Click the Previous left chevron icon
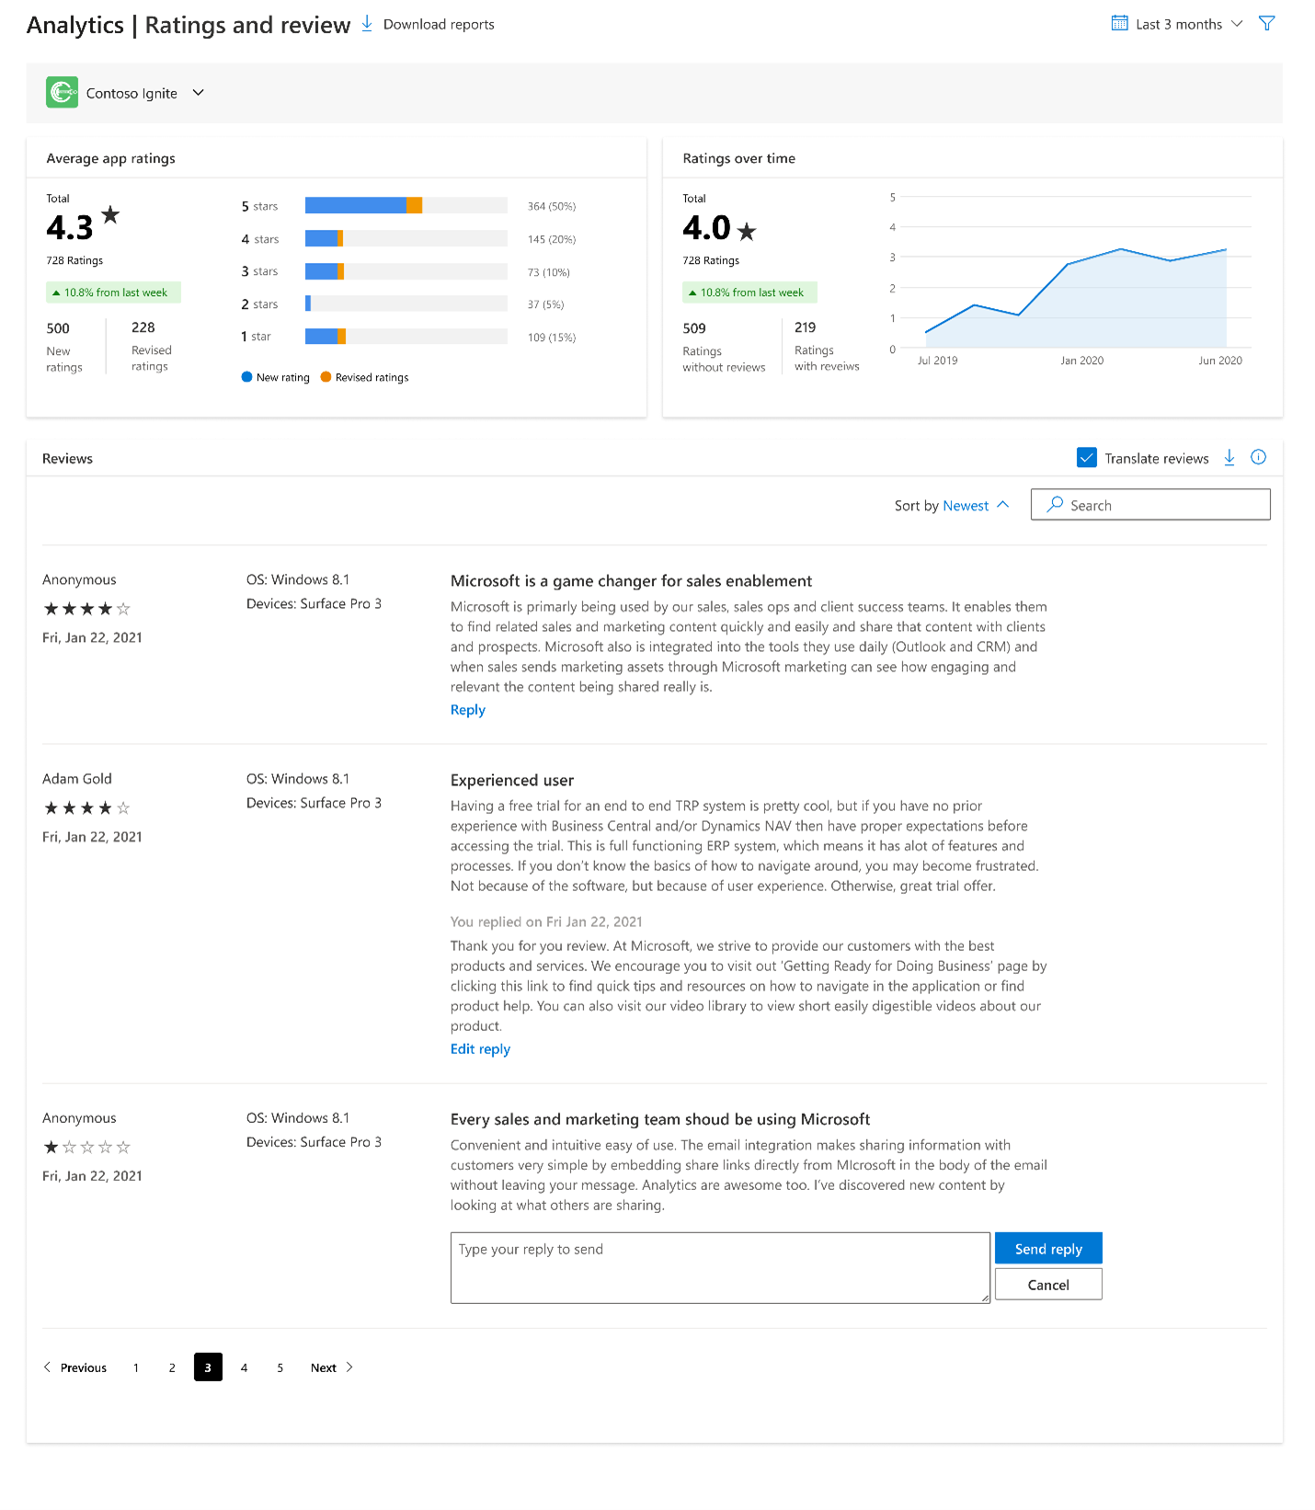 pyautogui.click(x=48, y=1367)
